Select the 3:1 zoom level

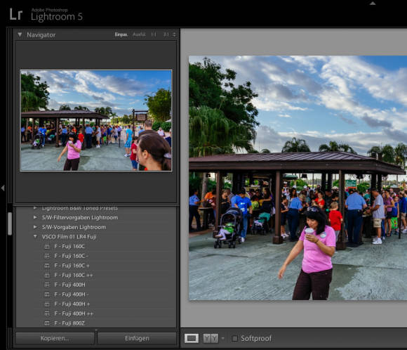166,34
